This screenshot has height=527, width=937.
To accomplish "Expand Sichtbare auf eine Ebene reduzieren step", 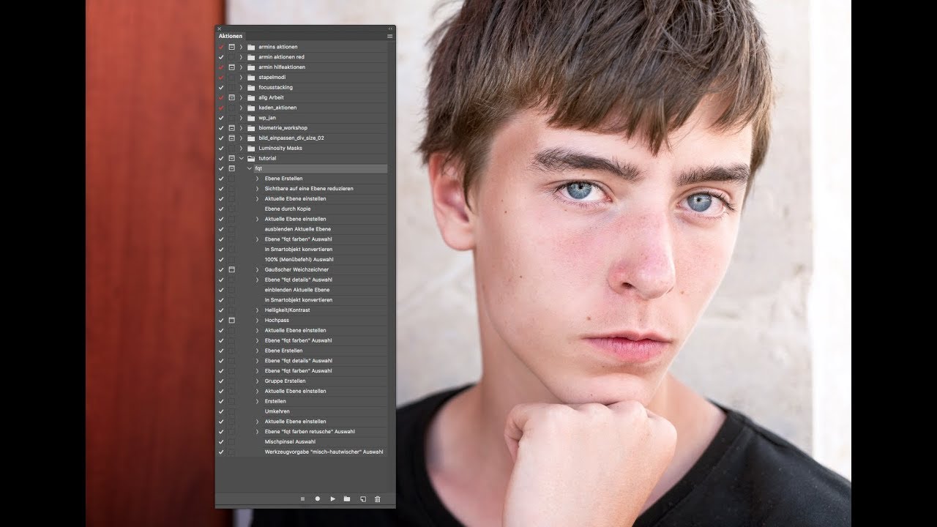I will click(257, 189).
